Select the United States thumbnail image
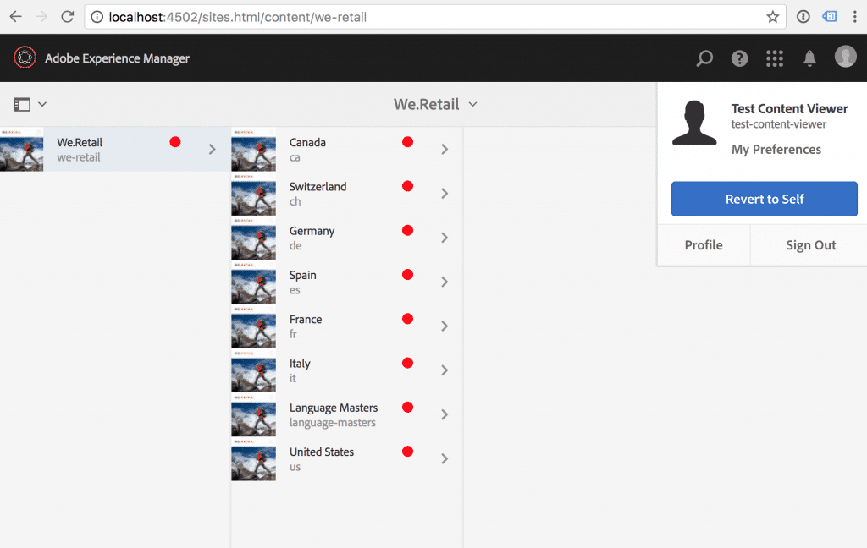This screenshot has width=867, height=548. (x=253, y=459)
